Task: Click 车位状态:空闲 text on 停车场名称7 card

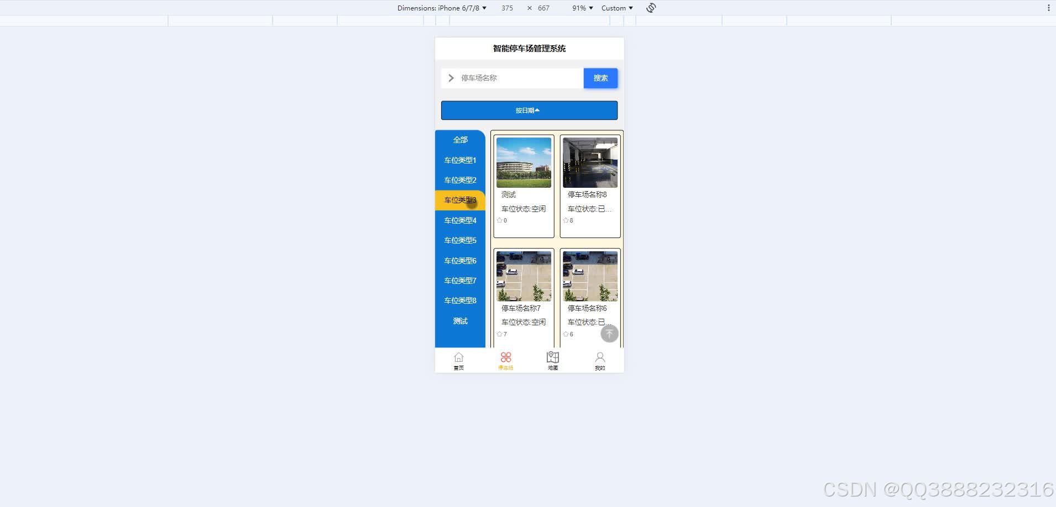Action: pyautogui.click(x=524, y=322)
